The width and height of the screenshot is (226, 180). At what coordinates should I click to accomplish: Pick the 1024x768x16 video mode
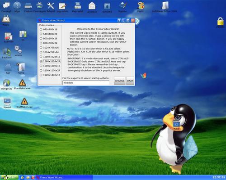tap(49, 48)
